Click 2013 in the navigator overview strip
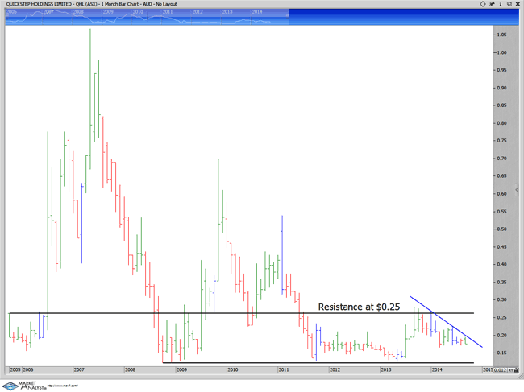Screen dimensions: 524x392 (x=227, y=12)
